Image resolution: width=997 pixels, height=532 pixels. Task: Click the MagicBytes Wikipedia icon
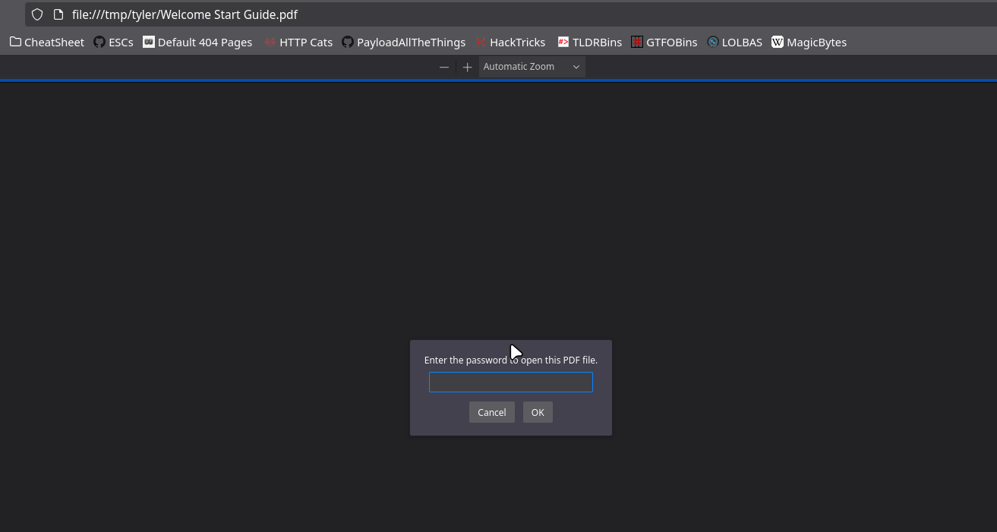(777, 42)
